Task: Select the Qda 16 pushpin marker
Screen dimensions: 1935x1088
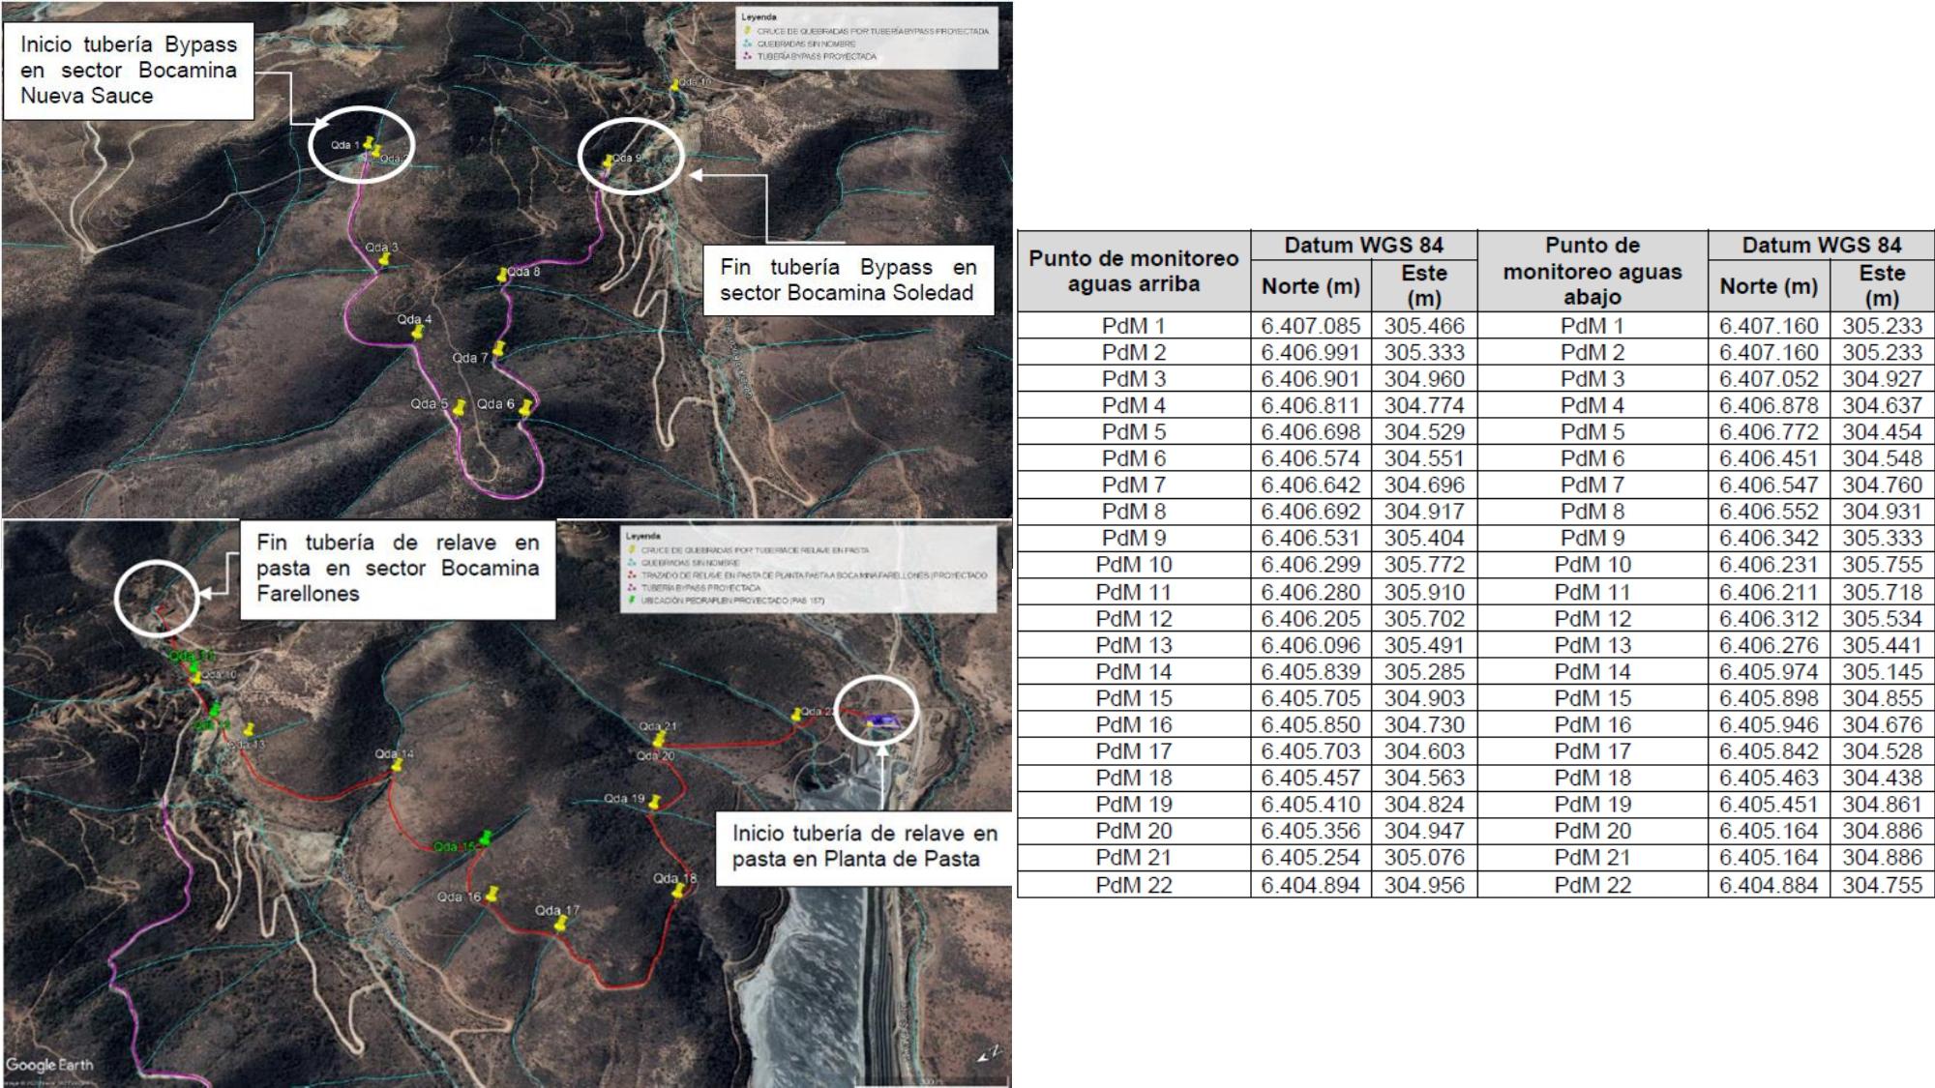Action: [492, 894]
